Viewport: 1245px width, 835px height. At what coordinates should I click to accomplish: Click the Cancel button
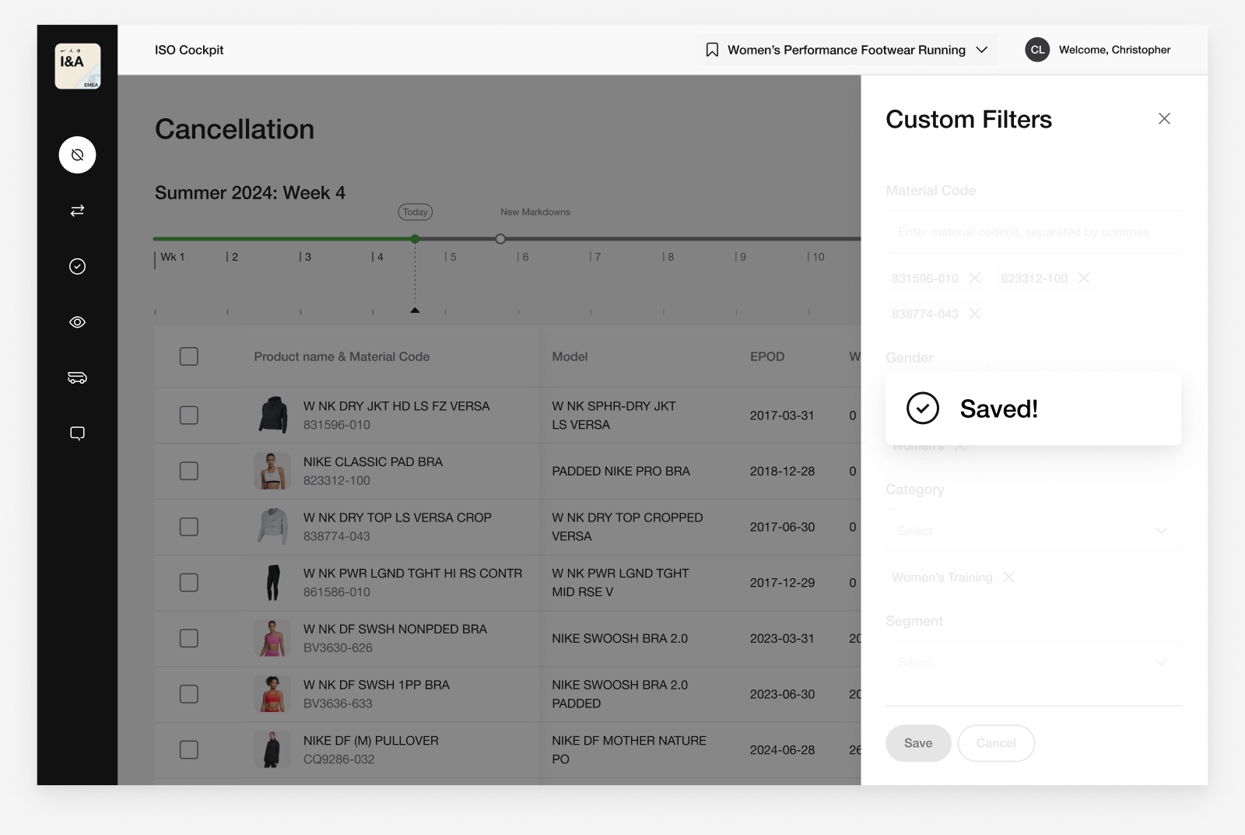[996, 743]
